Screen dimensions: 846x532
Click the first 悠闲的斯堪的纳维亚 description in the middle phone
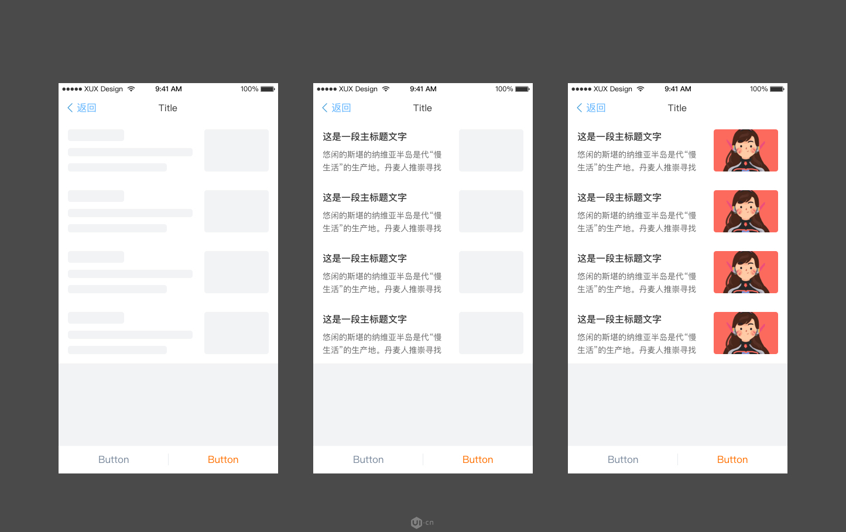(x=382, y=161)
